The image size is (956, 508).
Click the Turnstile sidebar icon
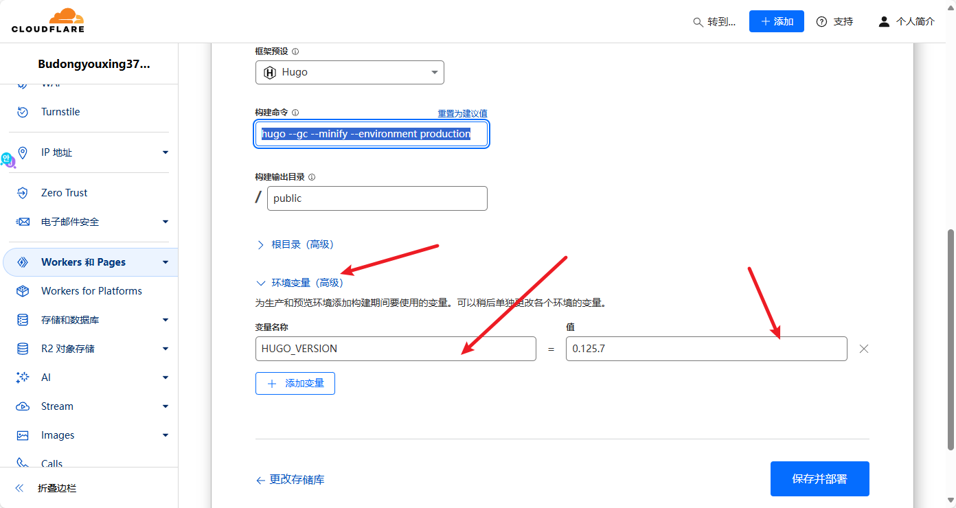[23, 112]
